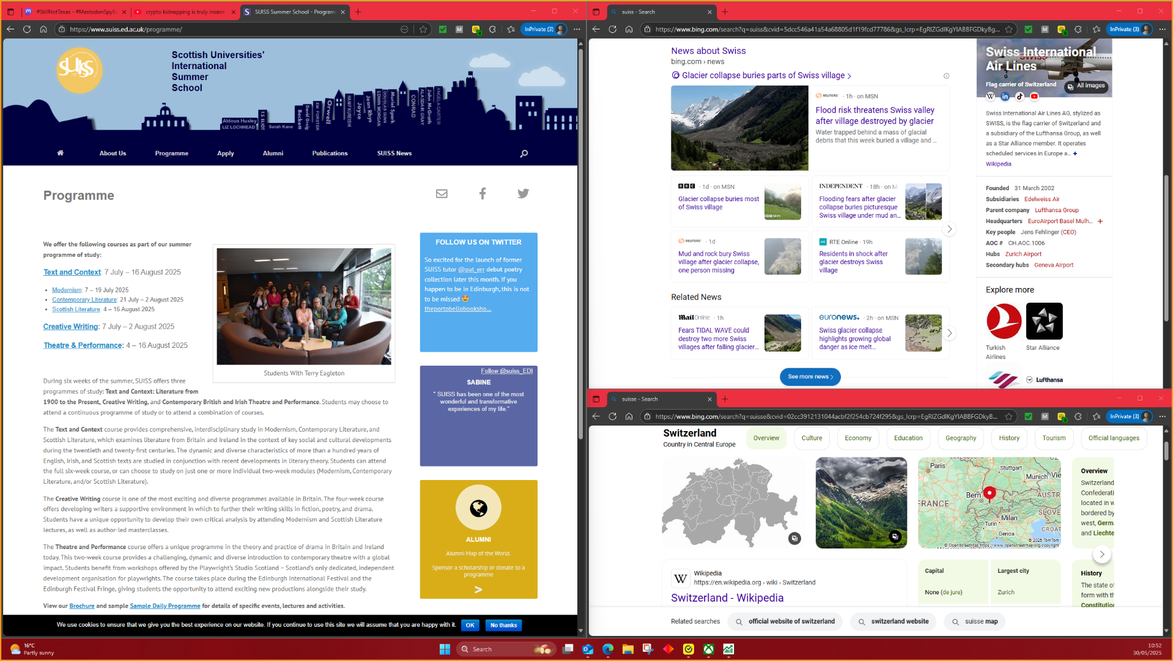Image resolution: width=1173 pixels, height=661 pixels.
Task: Open the three-dot settings menu in SUISS window
Action: [x=577, y=29]
